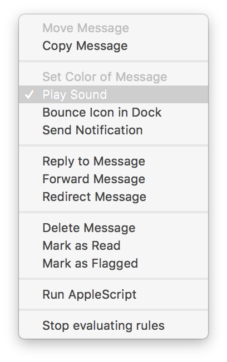Select the Play Sound action
Screen dimensions: 227x362
[x=113, y=94]
